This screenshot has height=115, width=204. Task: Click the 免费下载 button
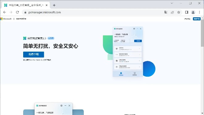(x=34, y=54)
